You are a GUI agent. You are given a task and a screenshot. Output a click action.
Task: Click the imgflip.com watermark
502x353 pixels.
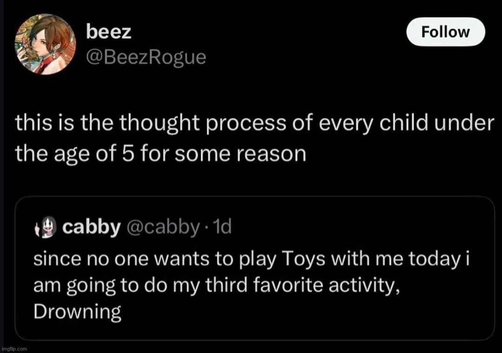point(14,348)
